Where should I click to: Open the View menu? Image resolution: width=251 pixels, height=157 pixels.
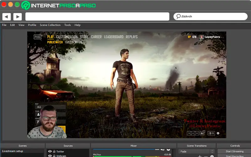[21, 25]
